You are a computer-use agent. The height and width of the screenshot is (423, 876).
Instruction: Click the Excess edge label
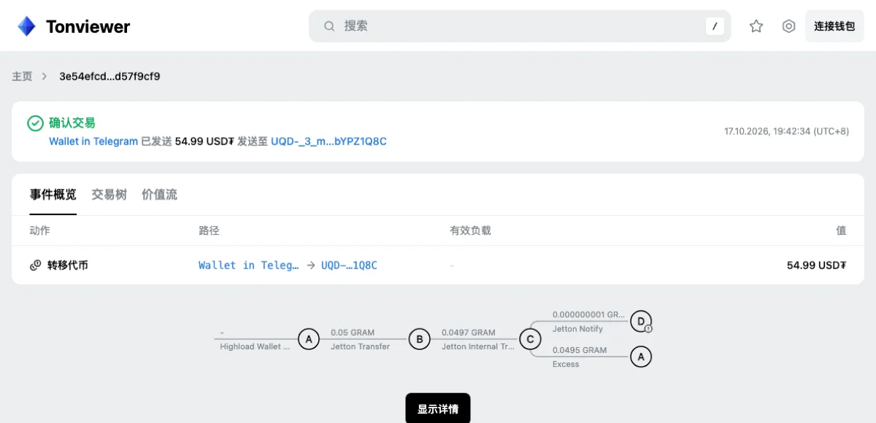(x=566, y=364)
